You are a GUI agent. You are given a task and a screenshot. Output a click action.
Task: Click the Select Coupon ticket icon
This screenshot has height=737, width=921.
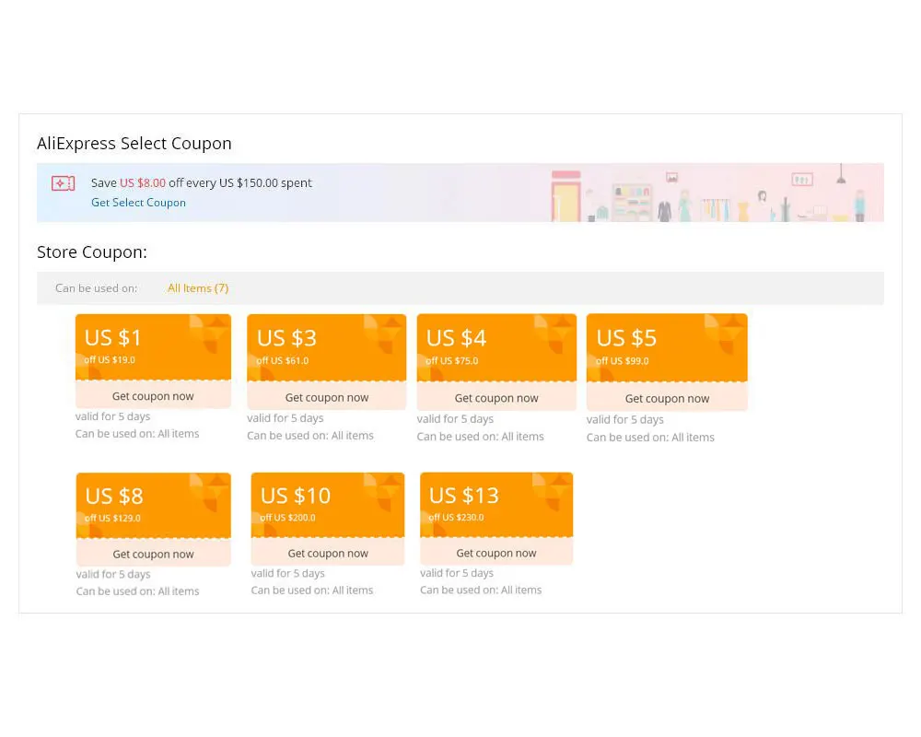click(x=63, y=183)
